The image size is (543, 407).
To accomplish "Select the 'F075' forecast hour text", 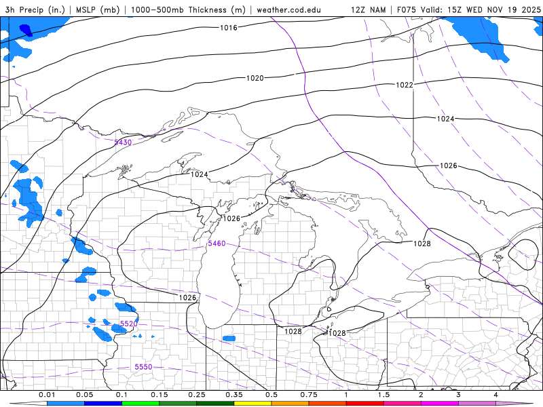I will tap(407, 9).
